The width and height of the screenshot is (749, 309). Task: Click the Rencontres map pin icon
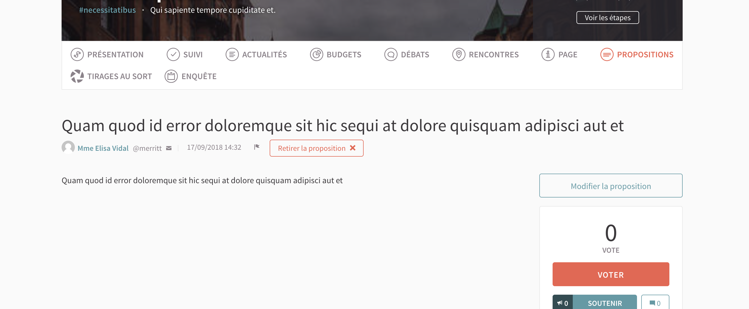[459, 54]
